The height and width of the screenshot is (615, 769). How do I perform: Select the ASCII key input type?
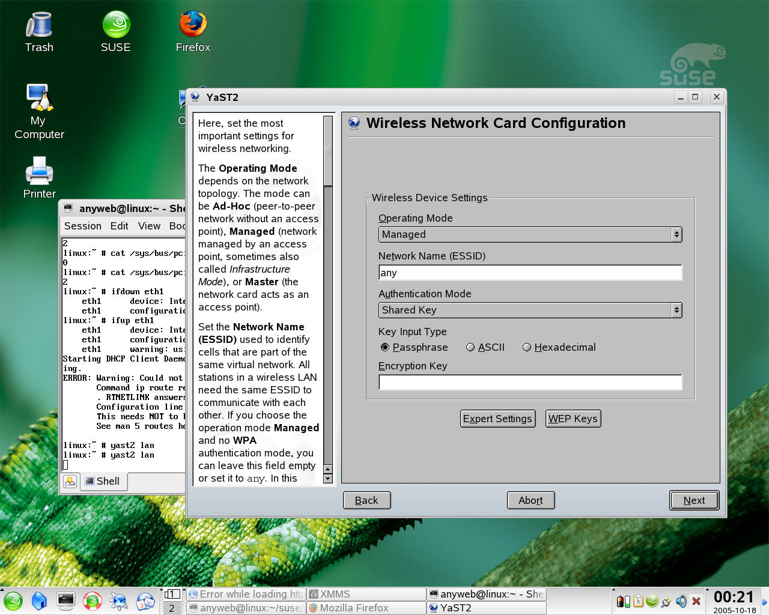point(485,347)
